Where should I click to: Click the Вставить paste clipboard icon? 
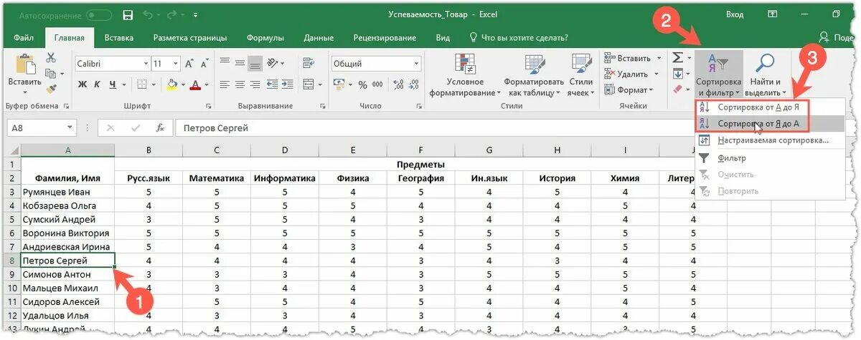point(25,64)
